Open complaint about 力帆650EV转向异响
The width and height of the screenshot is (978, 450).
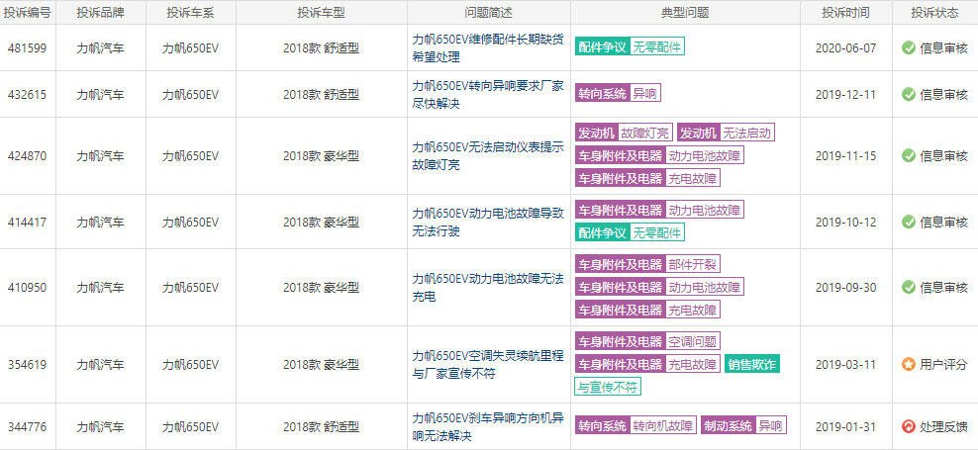pos(488,95)
